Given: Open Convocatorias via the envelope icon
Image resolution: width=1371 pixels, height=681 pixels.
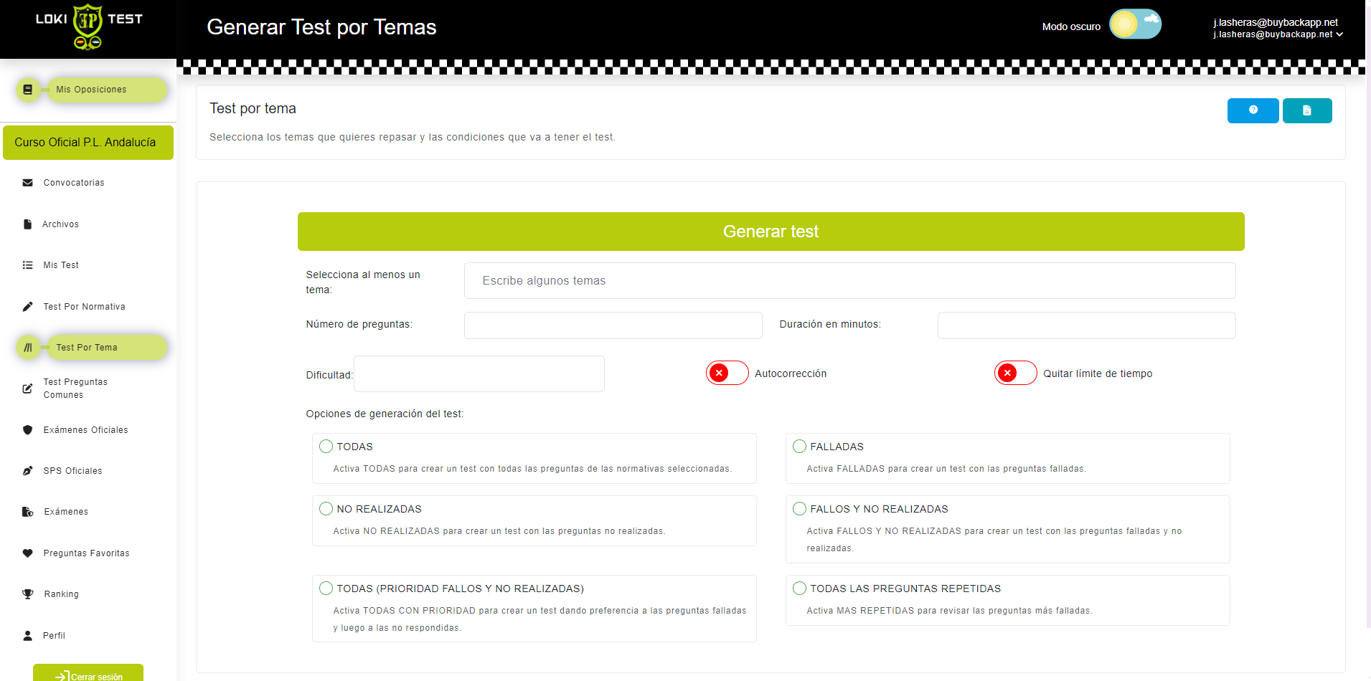Looking at the screenshot, I should pos(27,183).
